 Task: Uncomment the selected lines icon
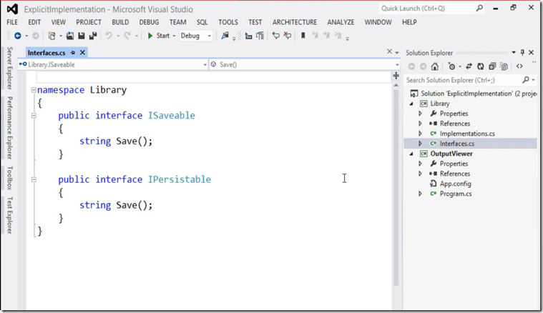point(288,36)
